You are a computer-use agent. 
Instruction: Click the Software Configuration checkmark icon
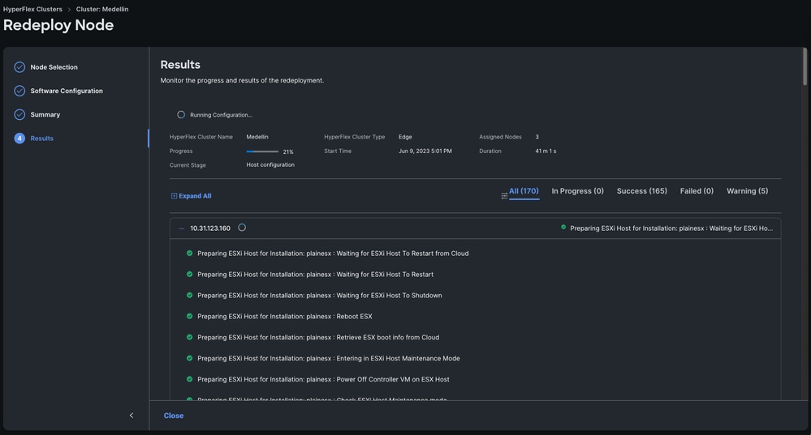tap(19, 91)
